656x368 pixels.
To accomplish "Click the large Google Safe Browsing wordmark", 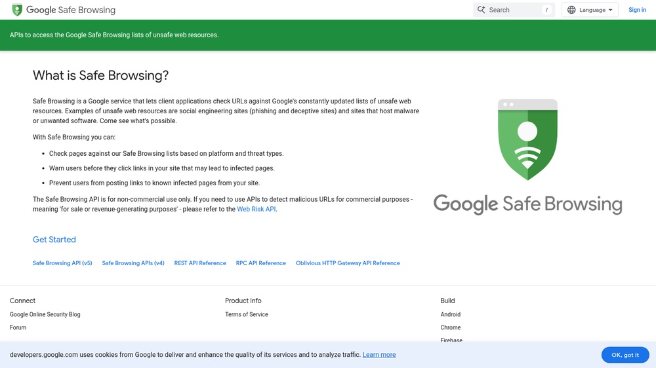I will [527, 204].
